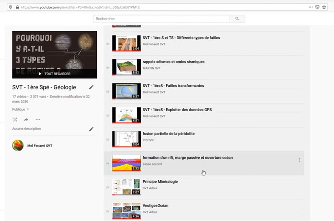Visit SVT Adour channel under VestigesOcéan

click(x=150, y=212)
